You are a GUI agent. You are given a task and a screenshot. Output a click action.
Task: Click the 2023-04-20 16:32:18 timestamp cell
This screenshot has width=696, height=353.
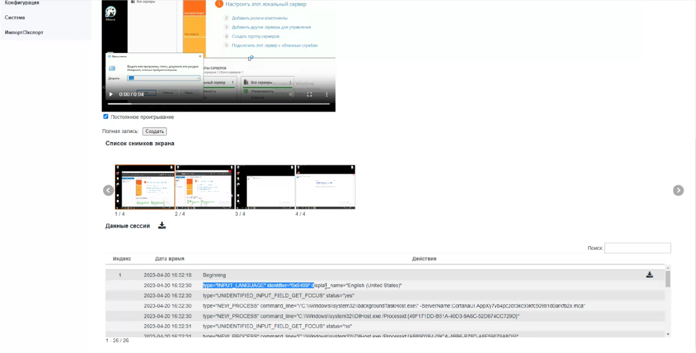coord(167,275)
